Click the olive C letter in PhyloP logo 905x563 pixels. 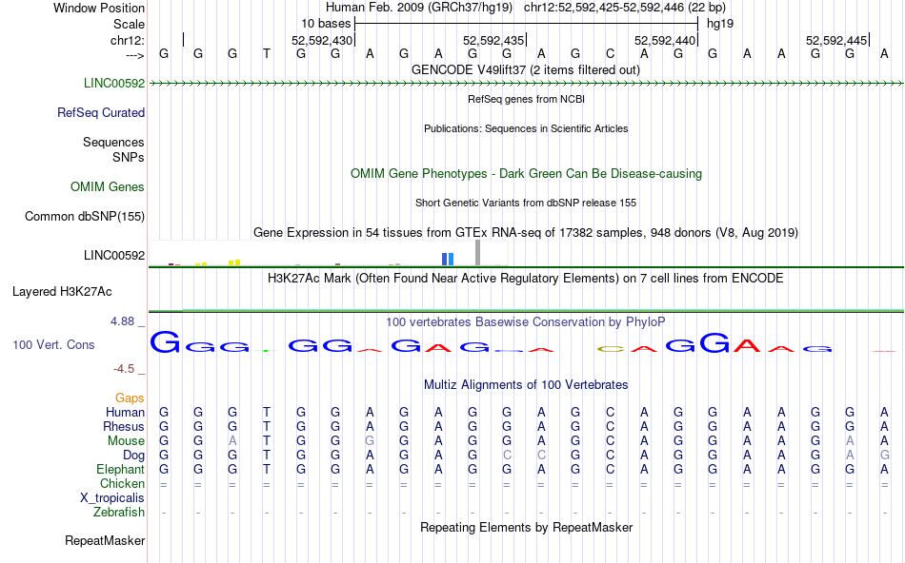point(610,349)
